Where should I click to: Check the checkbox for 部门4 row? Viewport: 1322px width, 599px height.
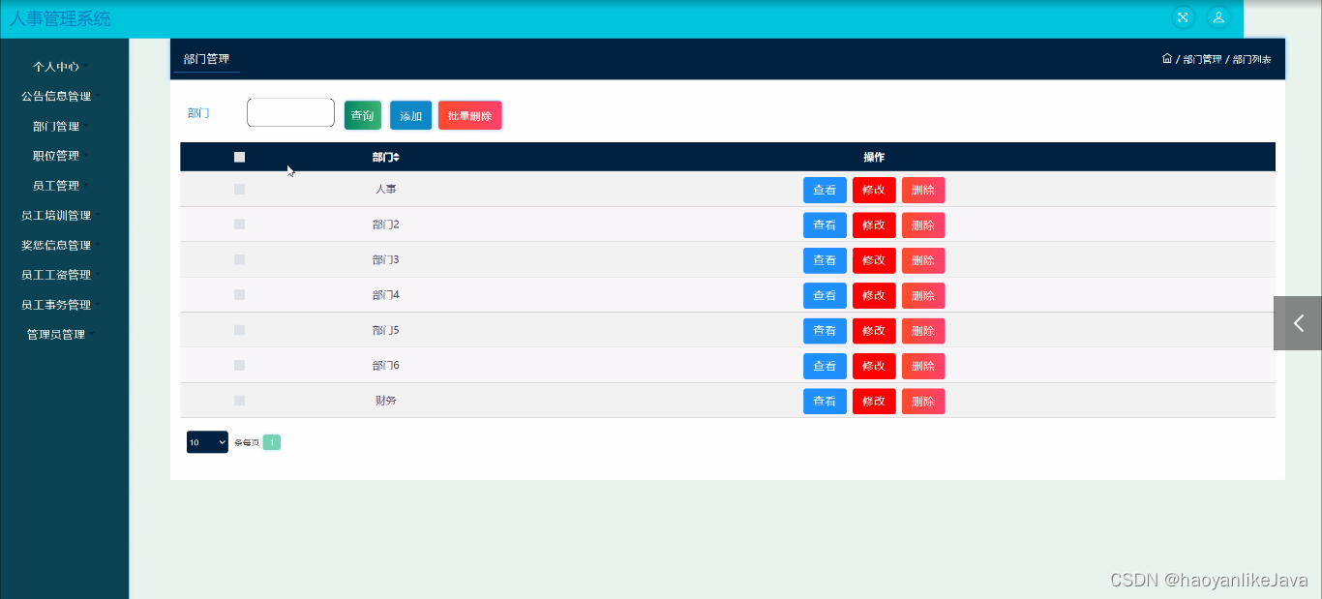pyautogui.click(x=239, y=295)
